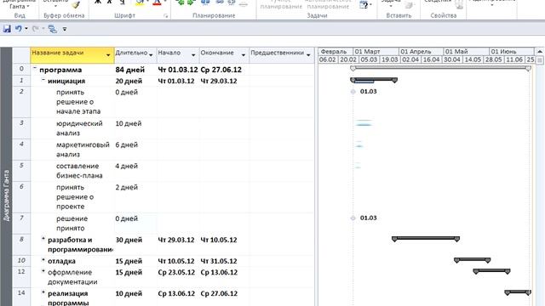
Task: Click the инициация summary bar in Gantt chart
Action: pyautogui.click(x=374, y=80)
